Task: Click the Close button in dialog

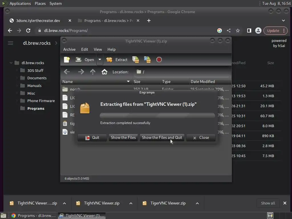Action: (x=201, y=138)
